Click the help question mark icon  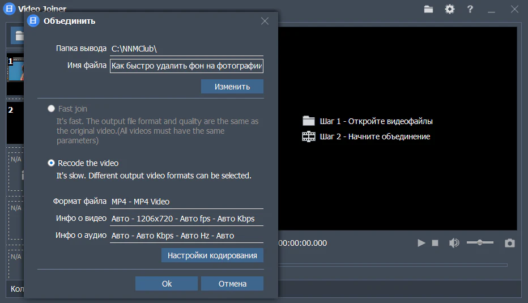tap(470, 9)
